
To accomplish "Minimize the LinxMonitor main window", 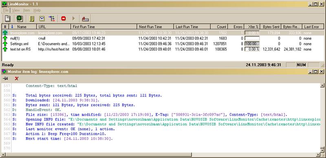I will [x=311, y=4].
